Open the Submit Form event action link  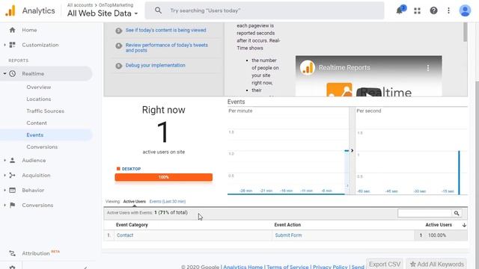click(x=288, y=235)
